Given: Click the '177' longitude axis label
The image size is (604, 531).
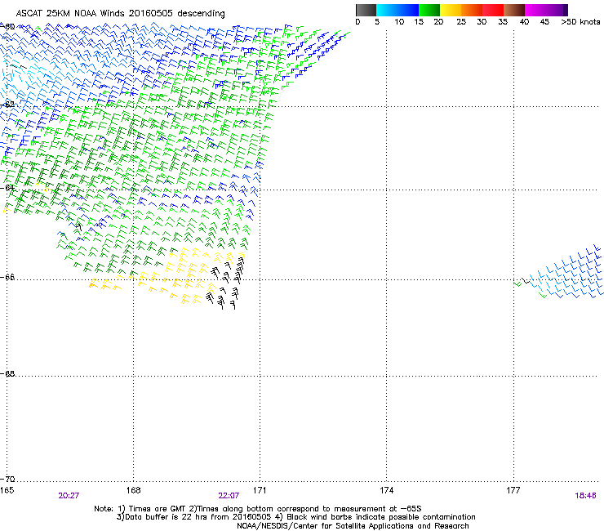Looking at the screenshot, I should click(x=513, y=490).
